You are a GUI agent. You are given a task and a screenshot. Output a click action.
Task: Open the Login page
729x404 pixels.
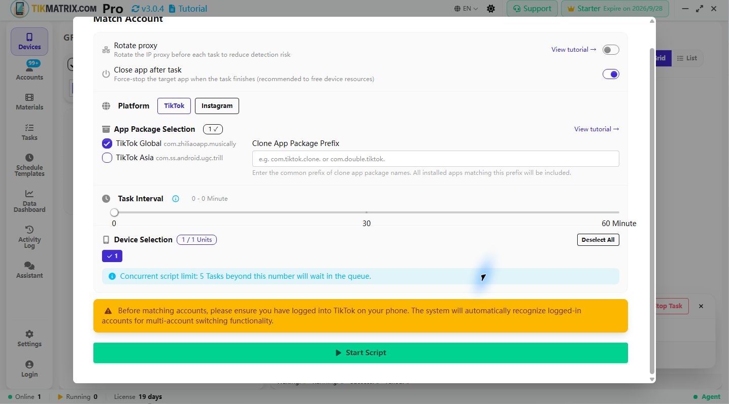(29, 369)
